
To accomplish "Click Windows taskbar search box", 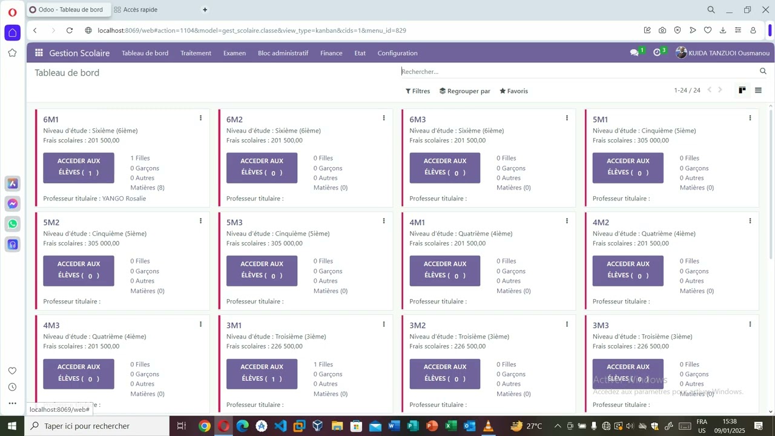I will pos(97,426).
